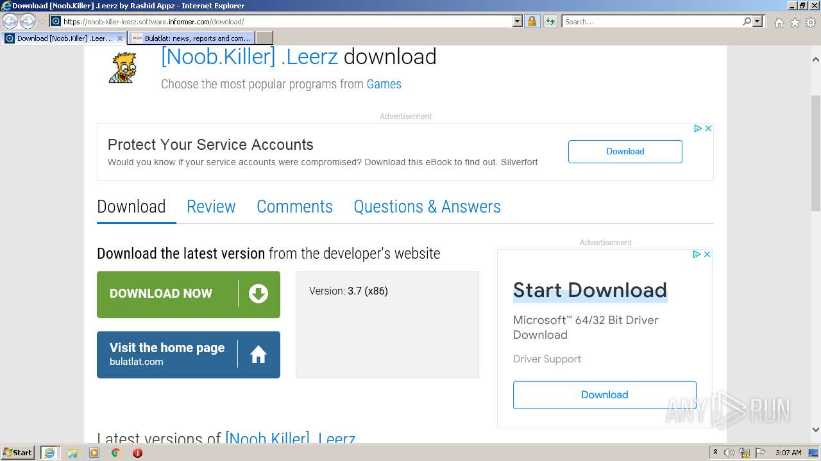Open the media player taskbar icon
Image resolution: width=821 pixels, height=461 pixels.
tap(94, 453)
